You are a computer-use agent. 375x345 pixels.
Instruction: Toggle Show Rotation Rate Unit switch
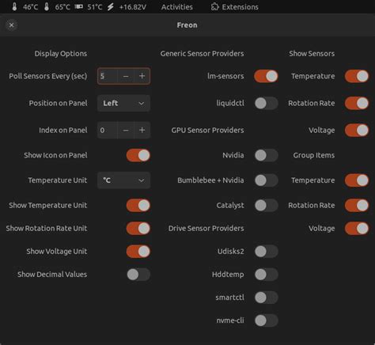pos(138,229)
